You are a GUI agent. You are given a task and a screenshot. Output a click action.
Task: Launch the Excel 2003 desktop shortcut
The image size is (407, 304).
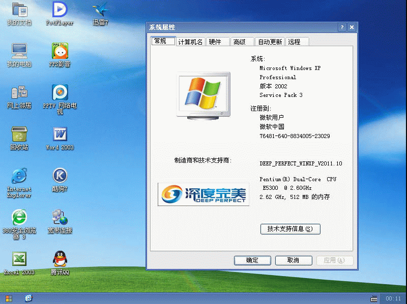point(19,263)
